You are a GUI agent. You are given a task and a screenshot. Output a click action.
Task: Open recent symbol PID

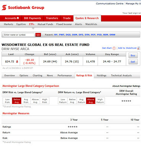click(99, 35)
